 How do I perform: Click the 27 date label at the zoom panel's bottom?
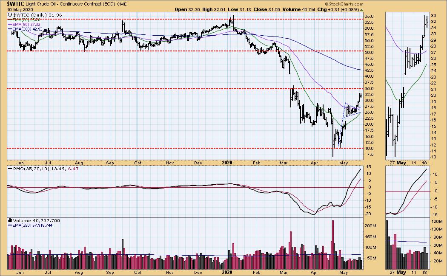(392, 272)
